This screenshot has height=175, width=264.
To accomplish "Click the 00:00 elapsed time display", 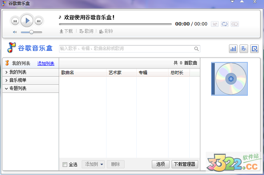I will (182, 24).
